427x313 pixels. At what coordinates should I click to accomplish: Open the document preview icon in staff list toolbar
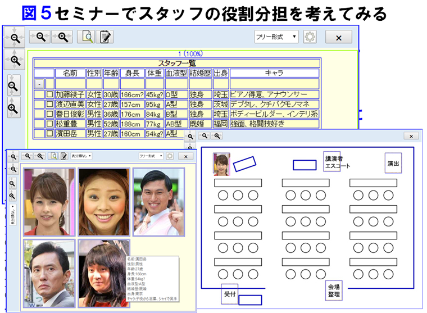coord(86,37)
